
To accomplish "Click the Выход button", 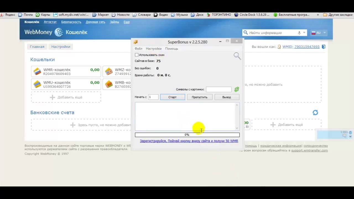I will [x=227, y=97].
